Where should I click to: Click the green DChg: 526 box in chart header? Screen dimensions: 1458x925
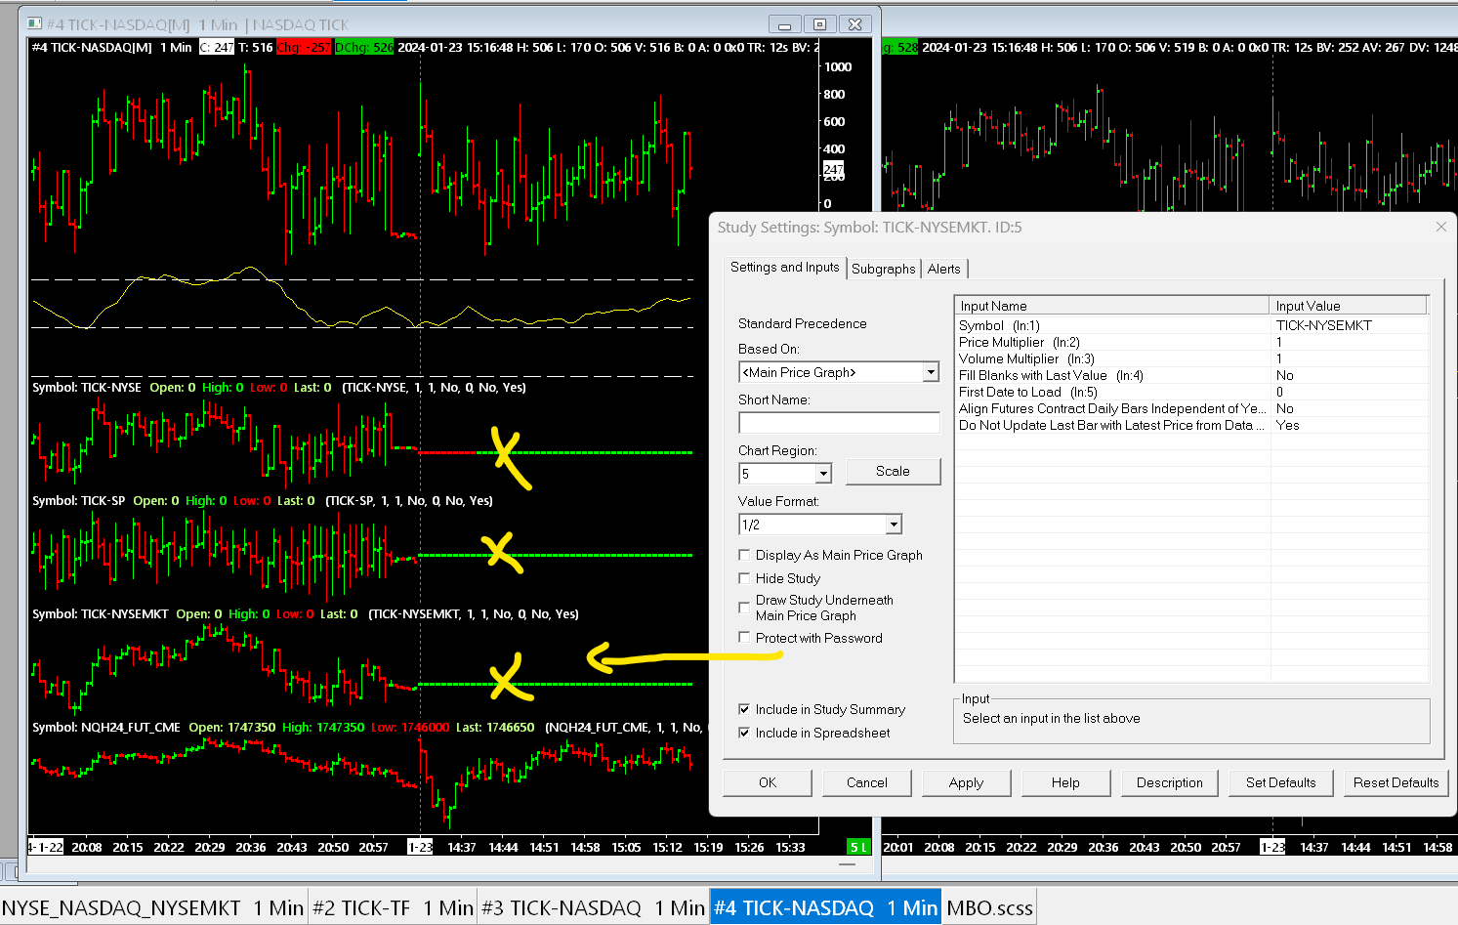pyautogui.click(x=364, y=47)
